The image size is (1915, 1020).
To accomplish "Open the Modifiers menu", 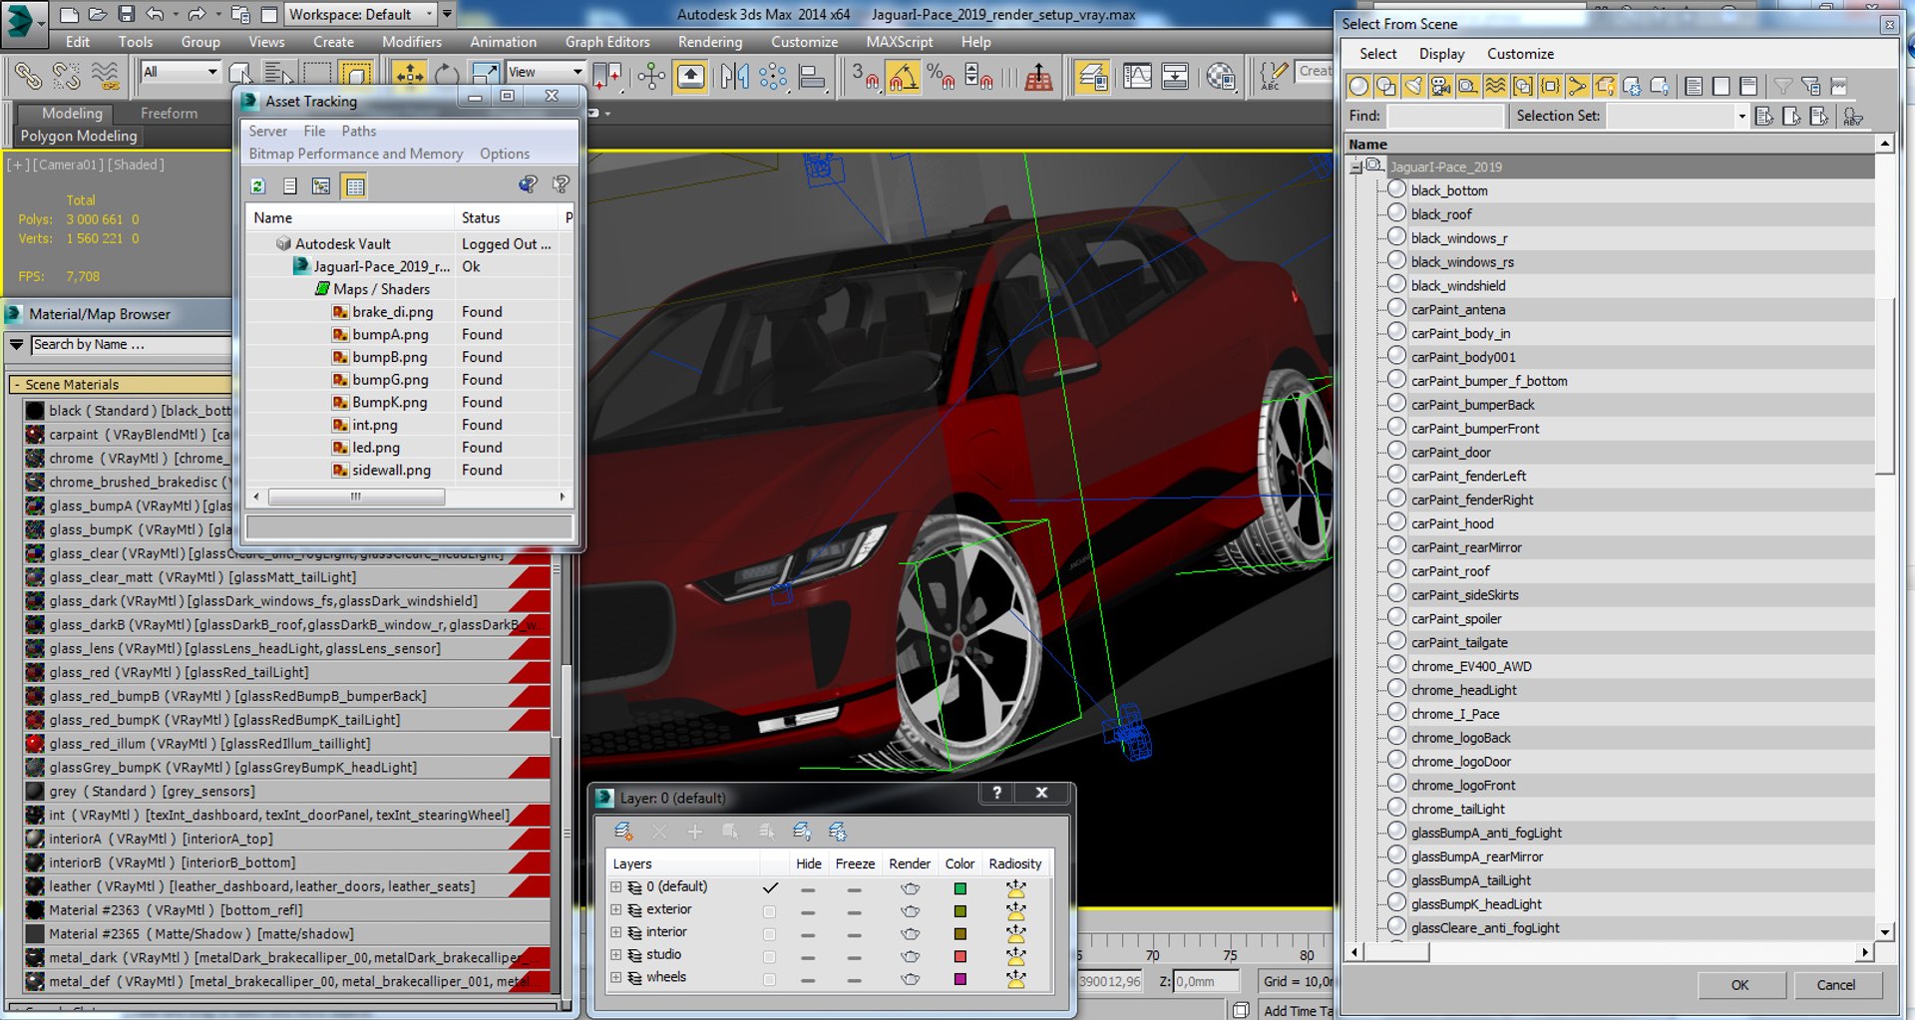I will click(x=412, y=42).
